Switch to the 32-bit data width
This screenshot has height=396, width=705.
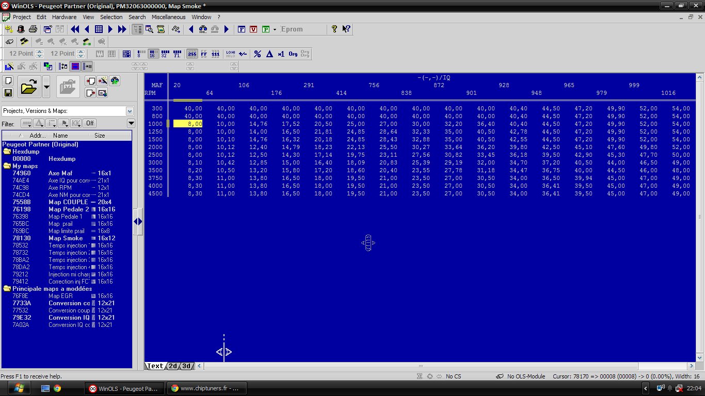[x=165, y=54]
